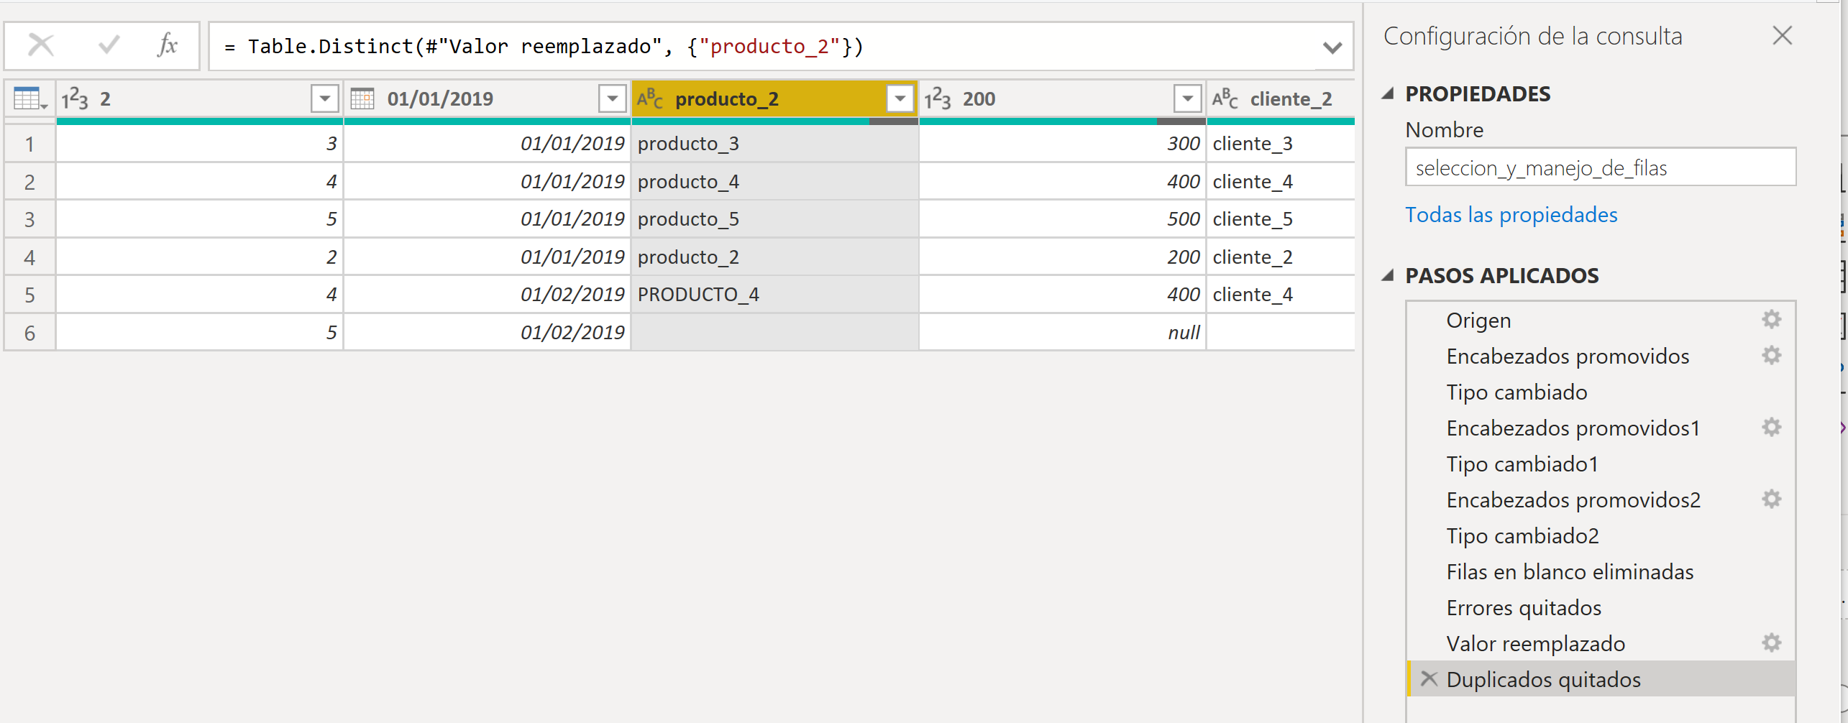This screenshot has height=723, width=1848.
Task: Click the PRODUCTO_4 uppercase cell
Action: pos(774,295)
